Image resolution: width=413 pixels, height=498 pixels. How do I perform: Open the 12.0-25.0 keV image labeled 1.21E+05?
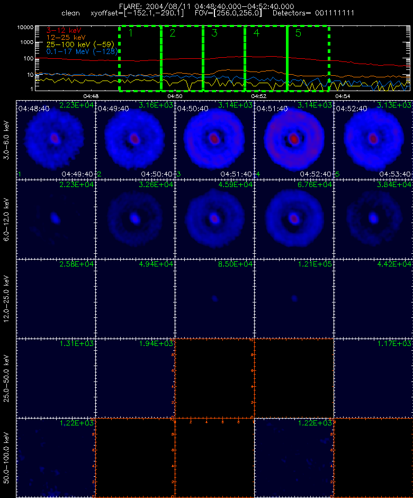point(294,299)
